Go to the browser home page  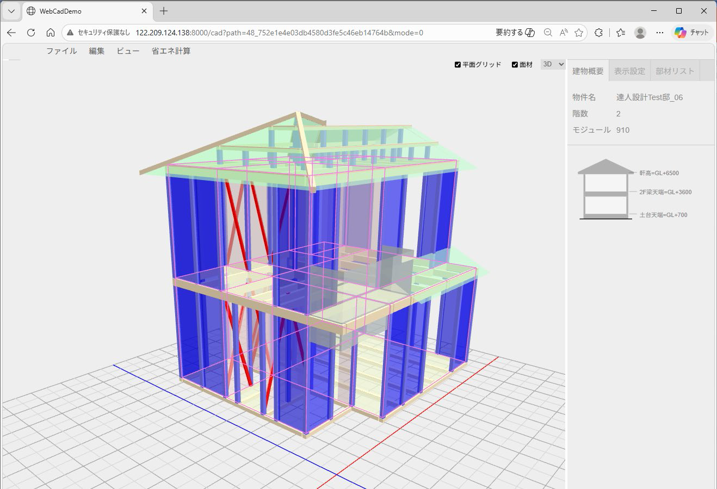51,33
